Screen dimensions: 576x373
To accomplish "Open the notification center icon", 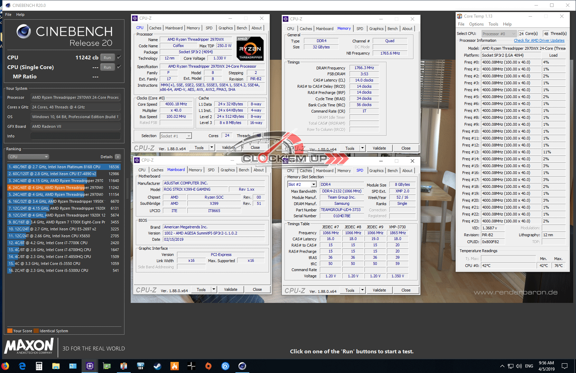I will coord(564,366).
